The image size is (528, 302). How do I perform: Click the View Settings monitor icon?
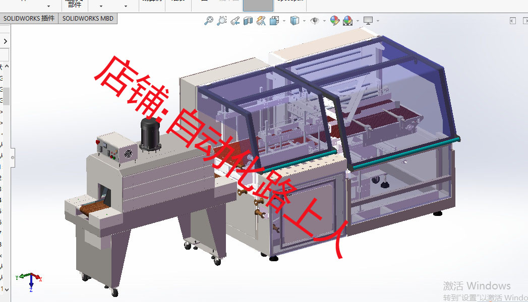[368, 21]
